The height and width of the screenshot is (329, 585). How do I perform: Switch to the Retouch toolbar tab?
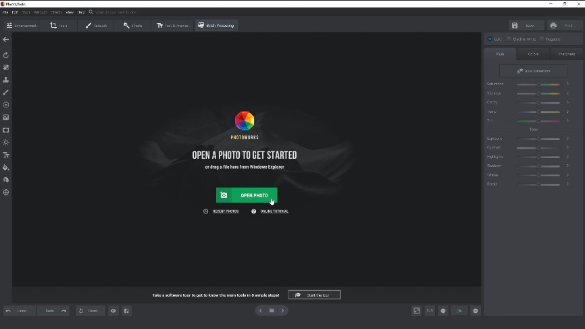pyautogui.click(x=96, y=26)
